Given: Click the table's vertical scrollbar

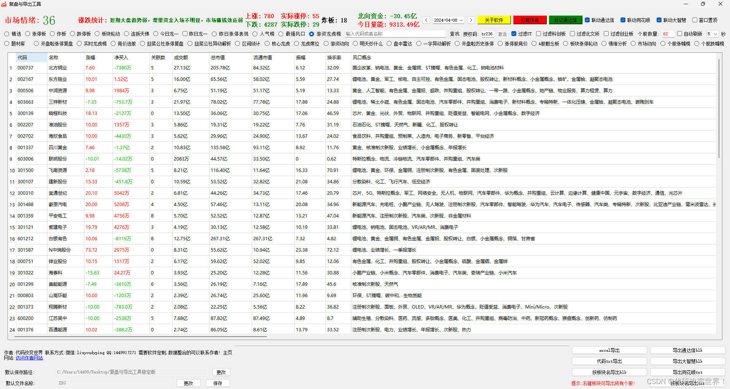Looking at the screenshot, I should click(x=719, y=108).
